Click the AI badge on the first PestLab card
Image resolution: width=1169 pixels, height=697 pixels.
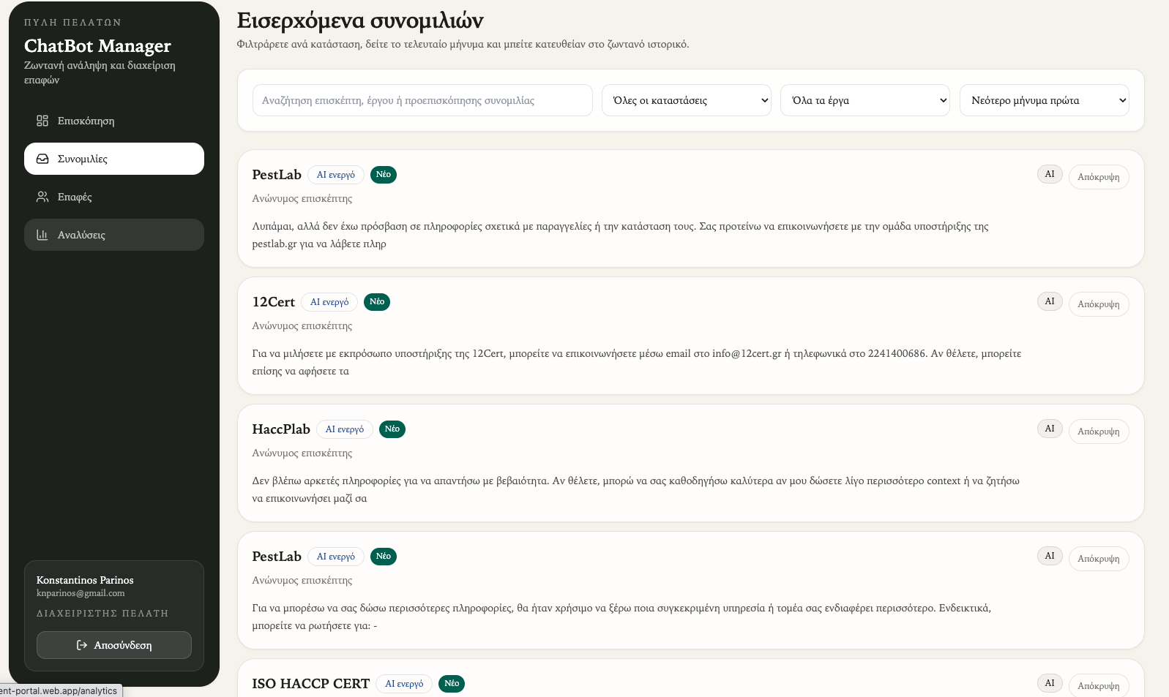point(1050,174)
